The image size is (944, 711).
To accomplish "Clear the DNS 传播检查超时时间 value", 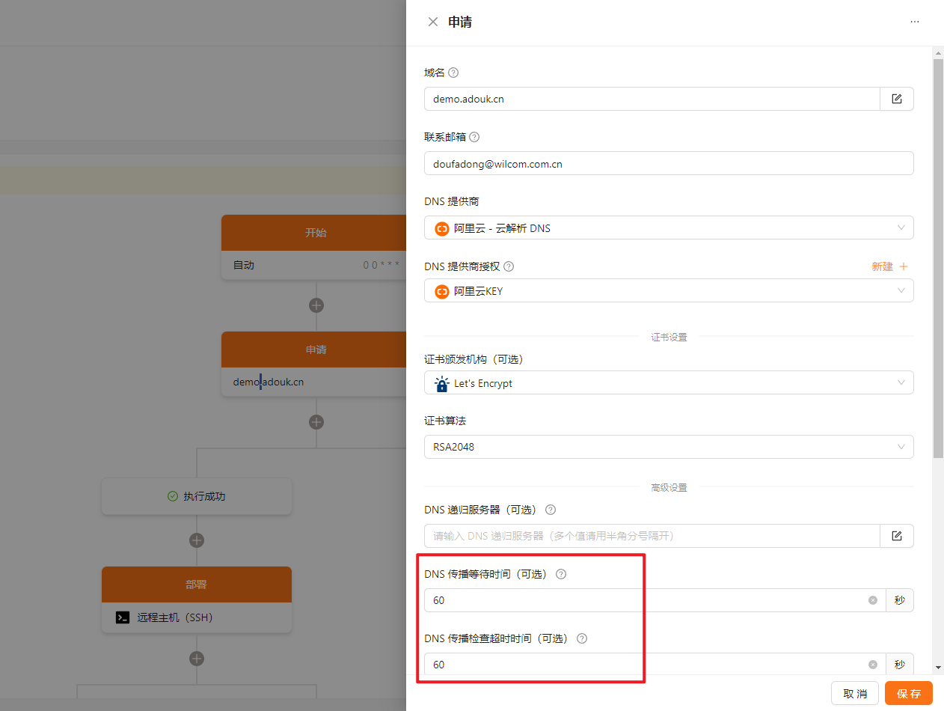I will [872, 665].
